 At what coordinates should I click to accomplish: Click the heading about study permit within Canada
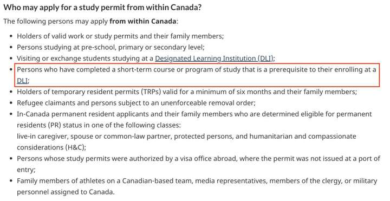102,7
